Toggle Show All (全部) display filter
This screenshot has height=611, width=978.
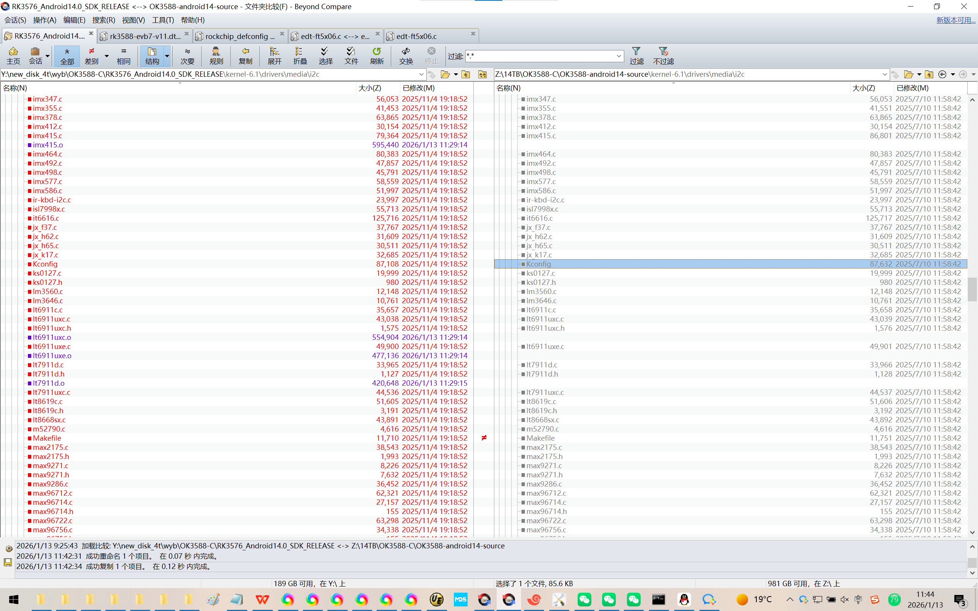click(x=67, y=55)
